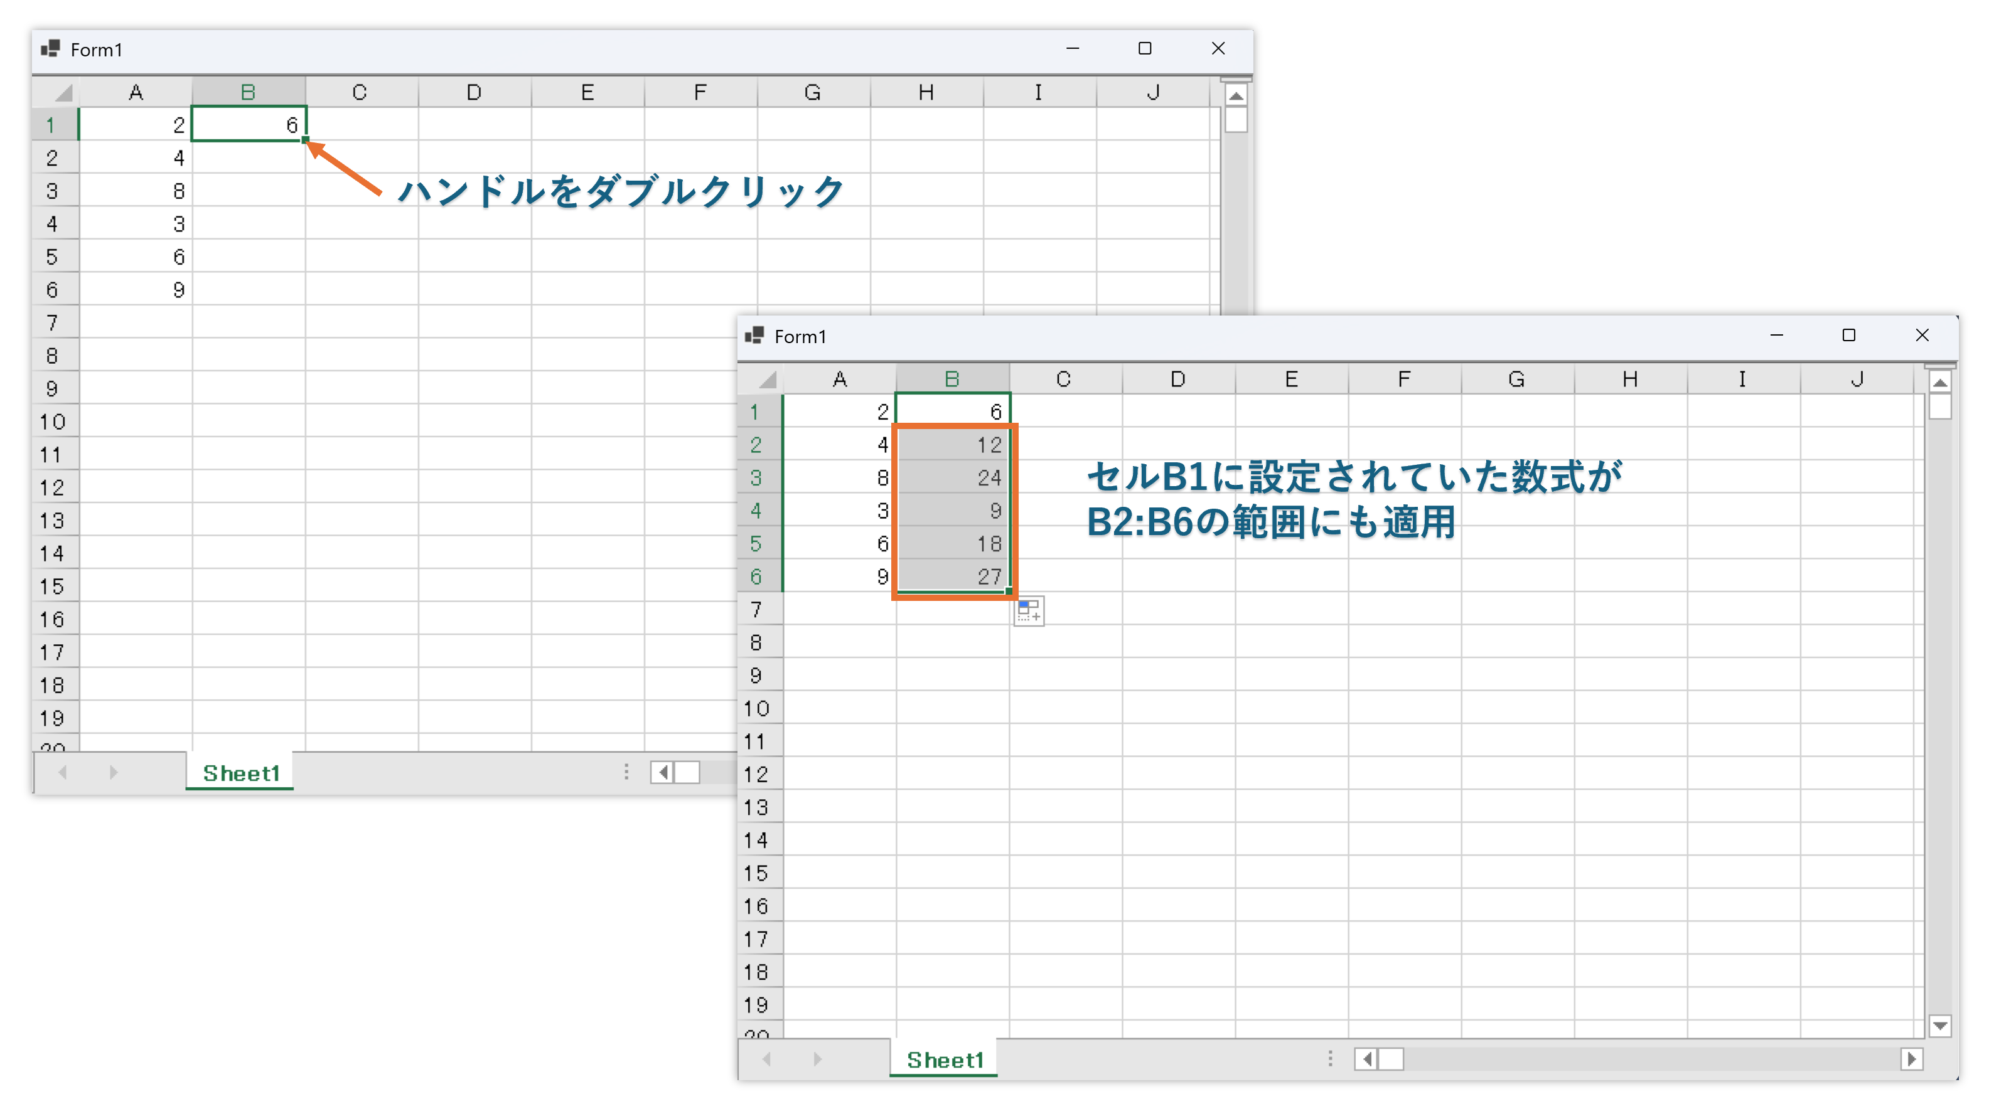Viewport: 1989px width, 1109px height.
Task: Click cell B3 showing 24 in the front window
Action: click(x=953, y=478)
